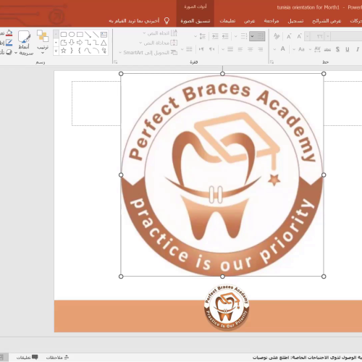The width and height of the screenshot is (362, 362).
Task: Click the shape fill paint bucket icon
Action: pyautogui.click(x=9, y=33)
